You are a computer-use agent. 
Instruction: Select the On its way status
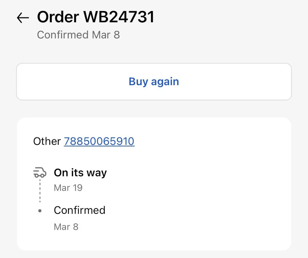click(80, 173)
